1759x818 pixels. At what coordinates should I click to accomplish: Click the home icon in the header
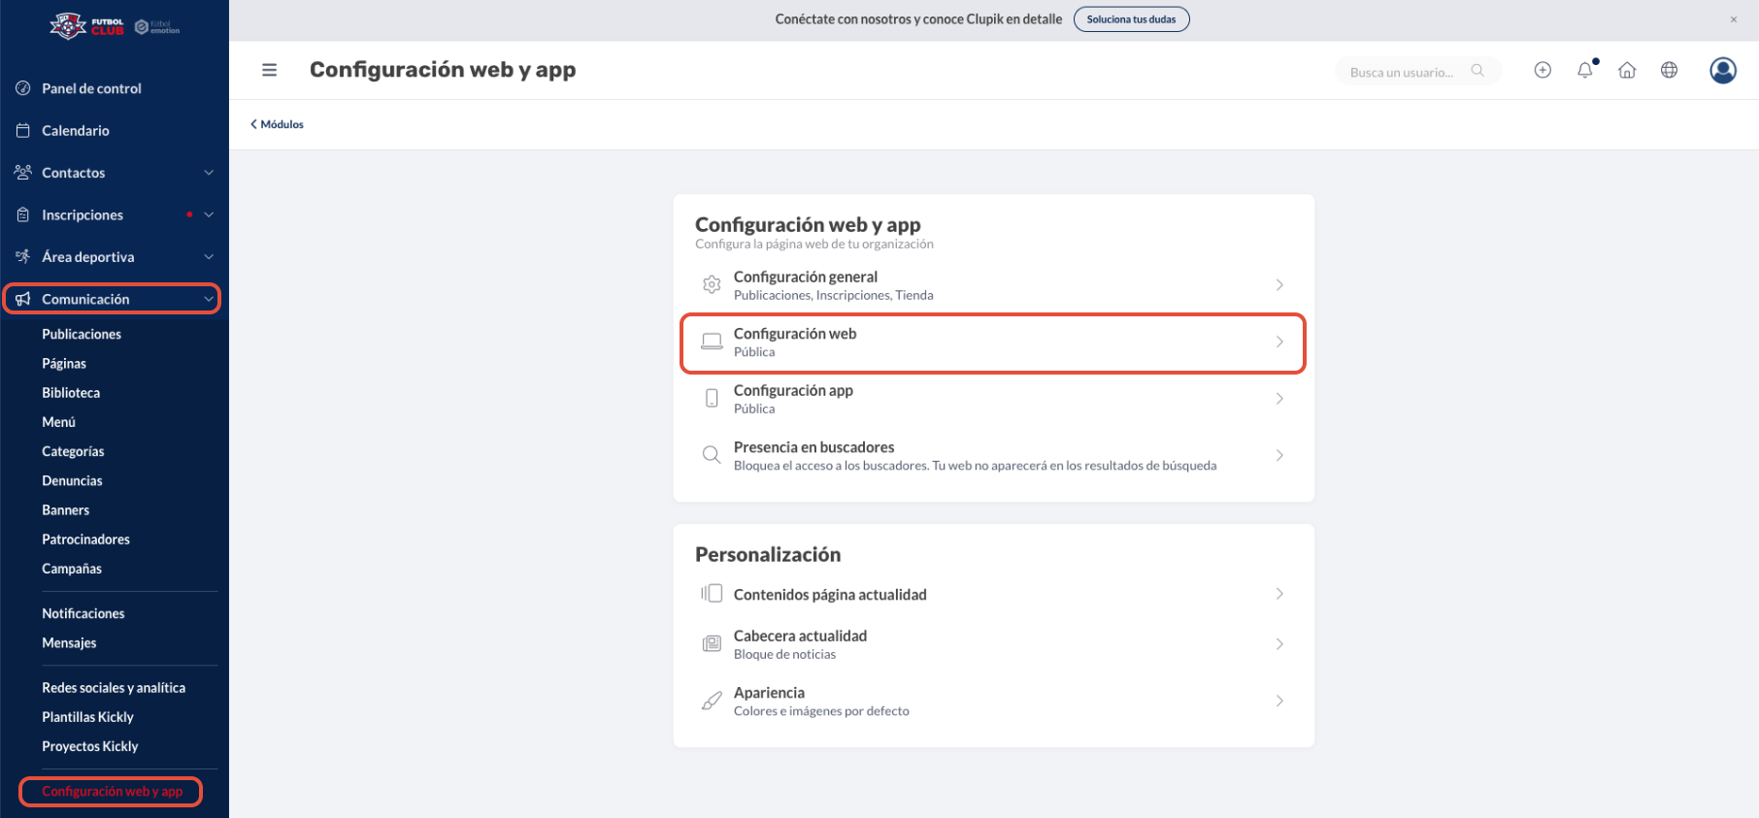tap(1627, 70)
